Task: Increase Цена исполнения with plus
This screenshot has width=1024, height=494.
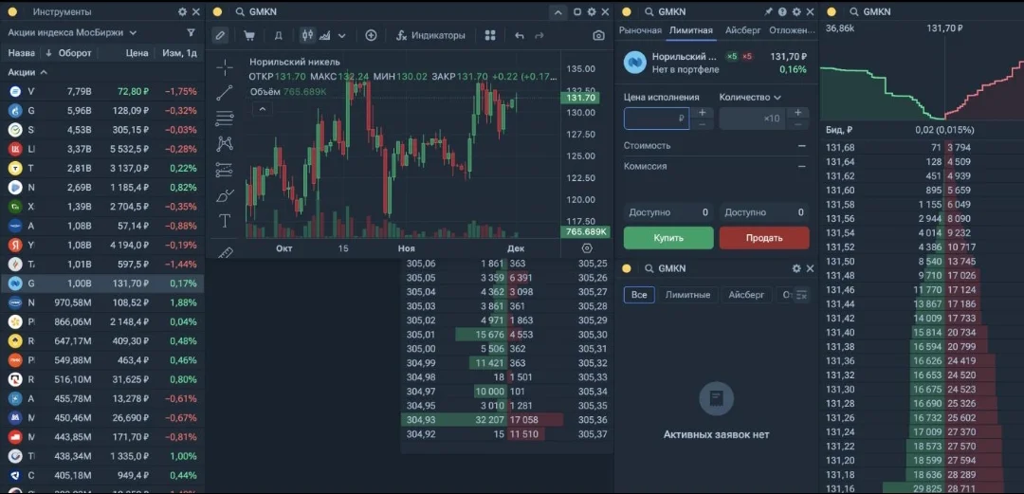Action: coord(702,113)
